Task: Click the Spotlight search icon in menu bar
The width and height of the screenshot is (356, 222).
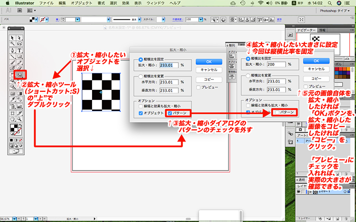Action: click(331, 3)
